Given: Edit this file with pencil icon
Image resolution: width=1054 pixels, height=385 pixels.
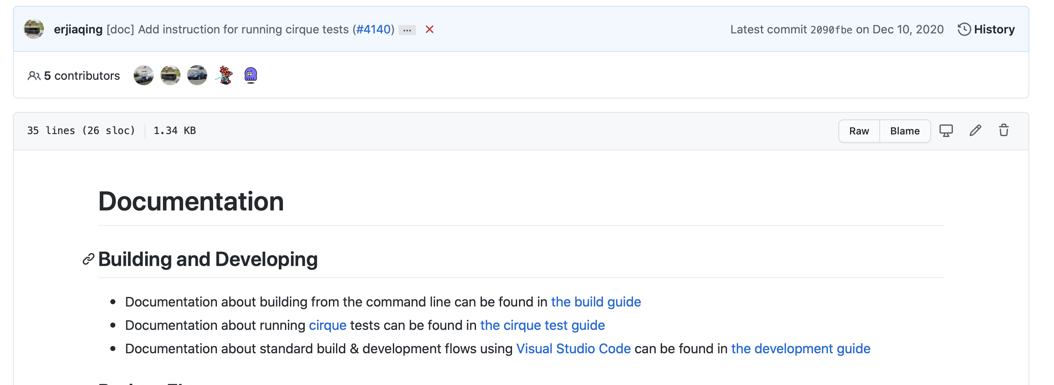Looking at the screenshot, I should pos(975,131).
